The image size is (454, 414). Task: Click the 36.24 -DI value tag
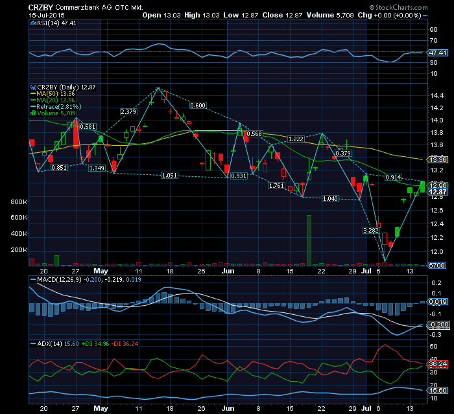tap(438, 364)
